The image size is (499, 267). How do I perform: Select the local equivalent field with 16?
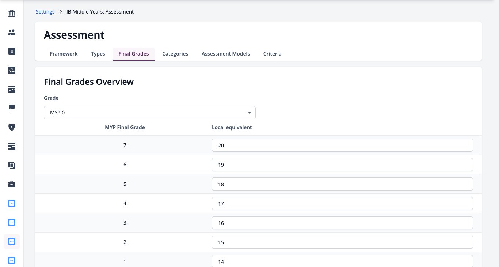pyautogui.click(x=342, y=223)
